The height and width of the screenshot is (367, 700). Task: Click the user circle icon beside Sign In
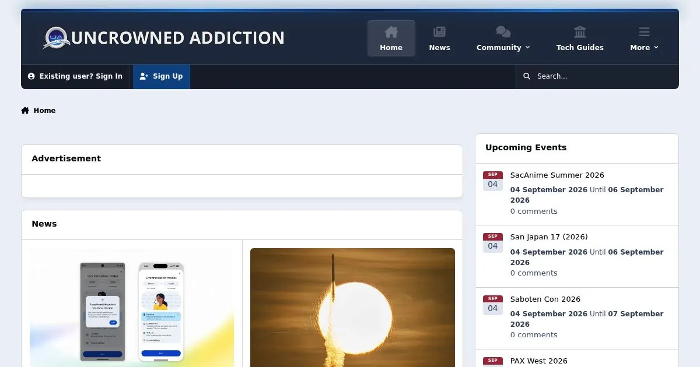(32, 76)
